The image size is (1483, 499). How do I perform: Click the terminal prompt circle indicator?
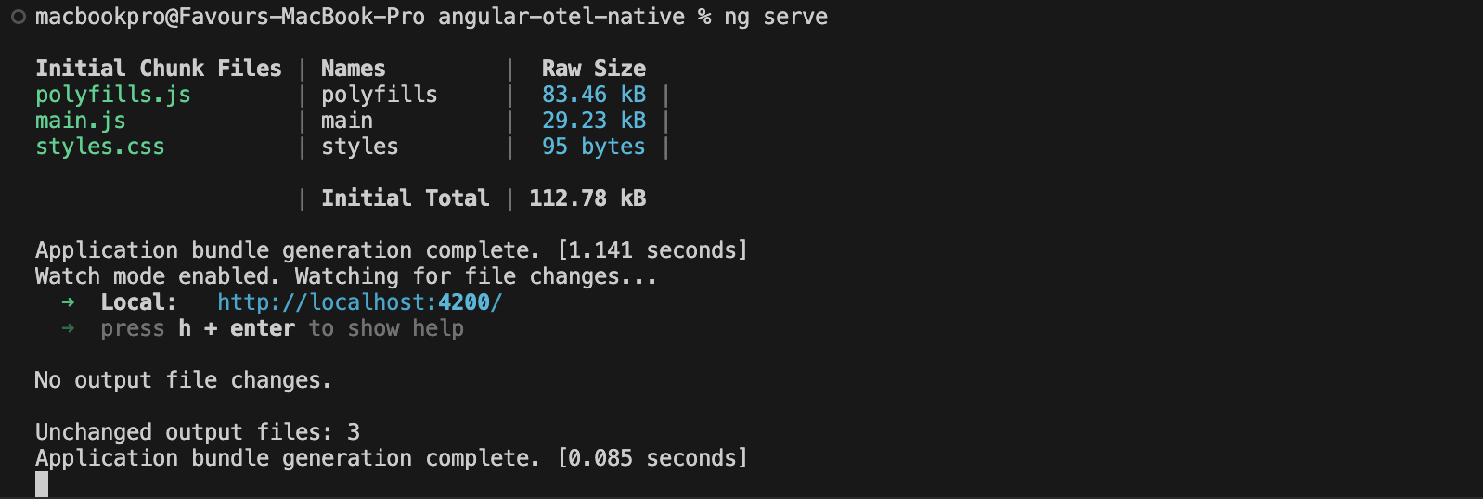pyautogui.click(x=18, y=18)
